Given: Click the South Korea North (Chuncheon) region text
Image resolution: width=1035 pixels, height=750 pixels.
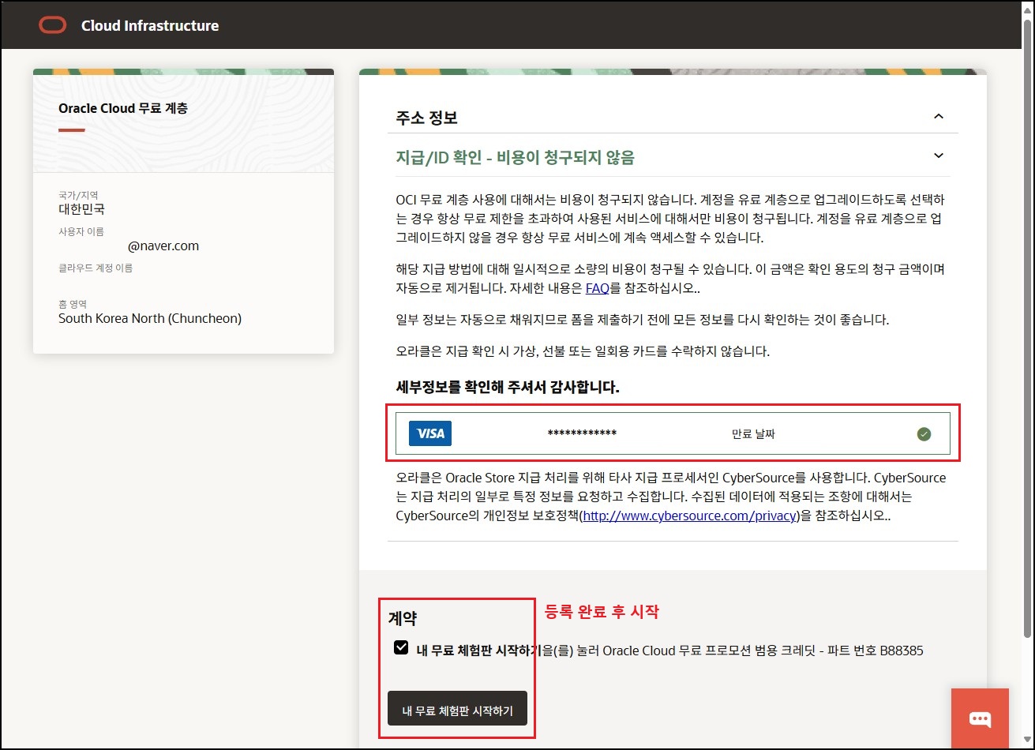Looking at the screenshot, I should coord(150,318).
